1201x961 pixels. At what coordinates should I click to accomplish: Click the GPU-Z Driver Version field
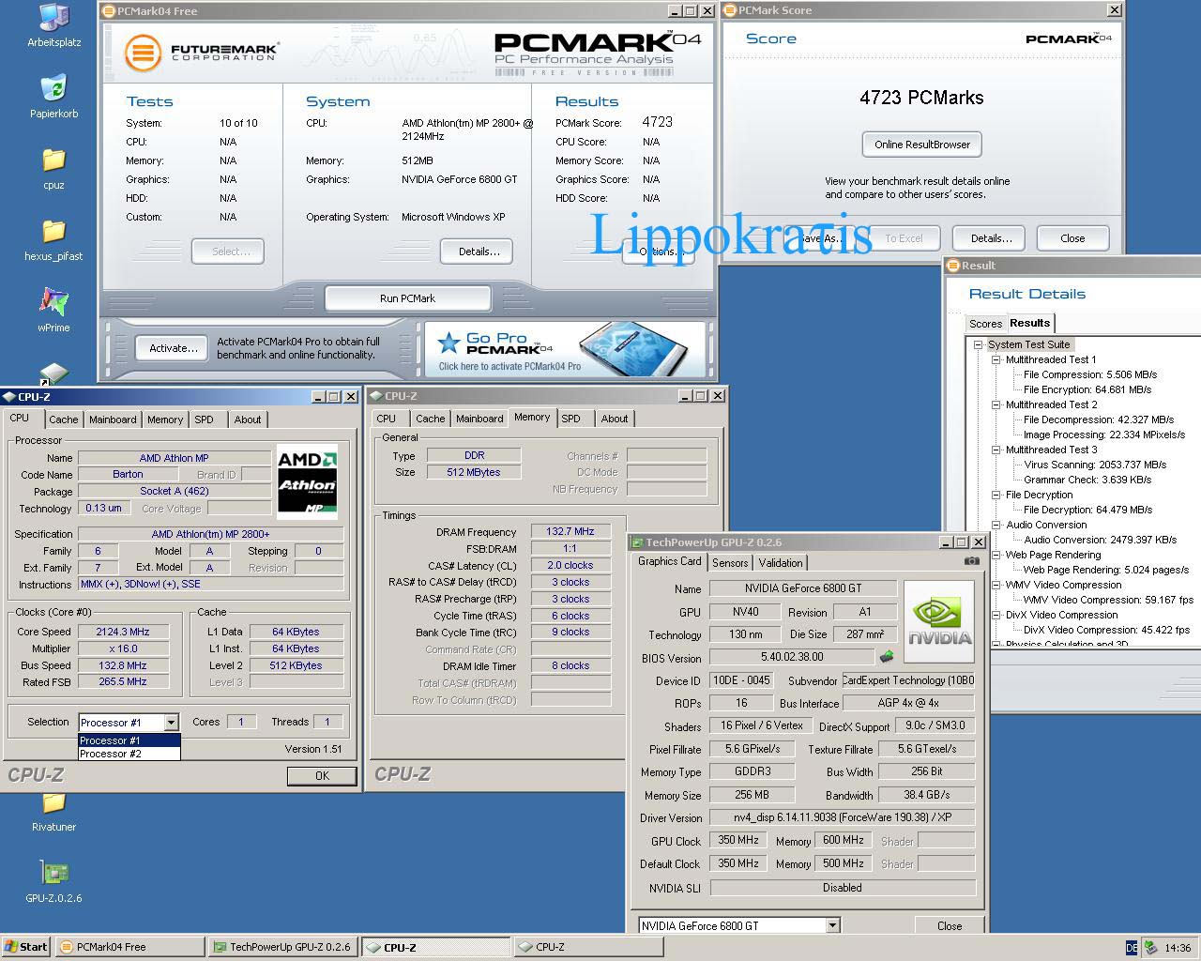[842, 817]
